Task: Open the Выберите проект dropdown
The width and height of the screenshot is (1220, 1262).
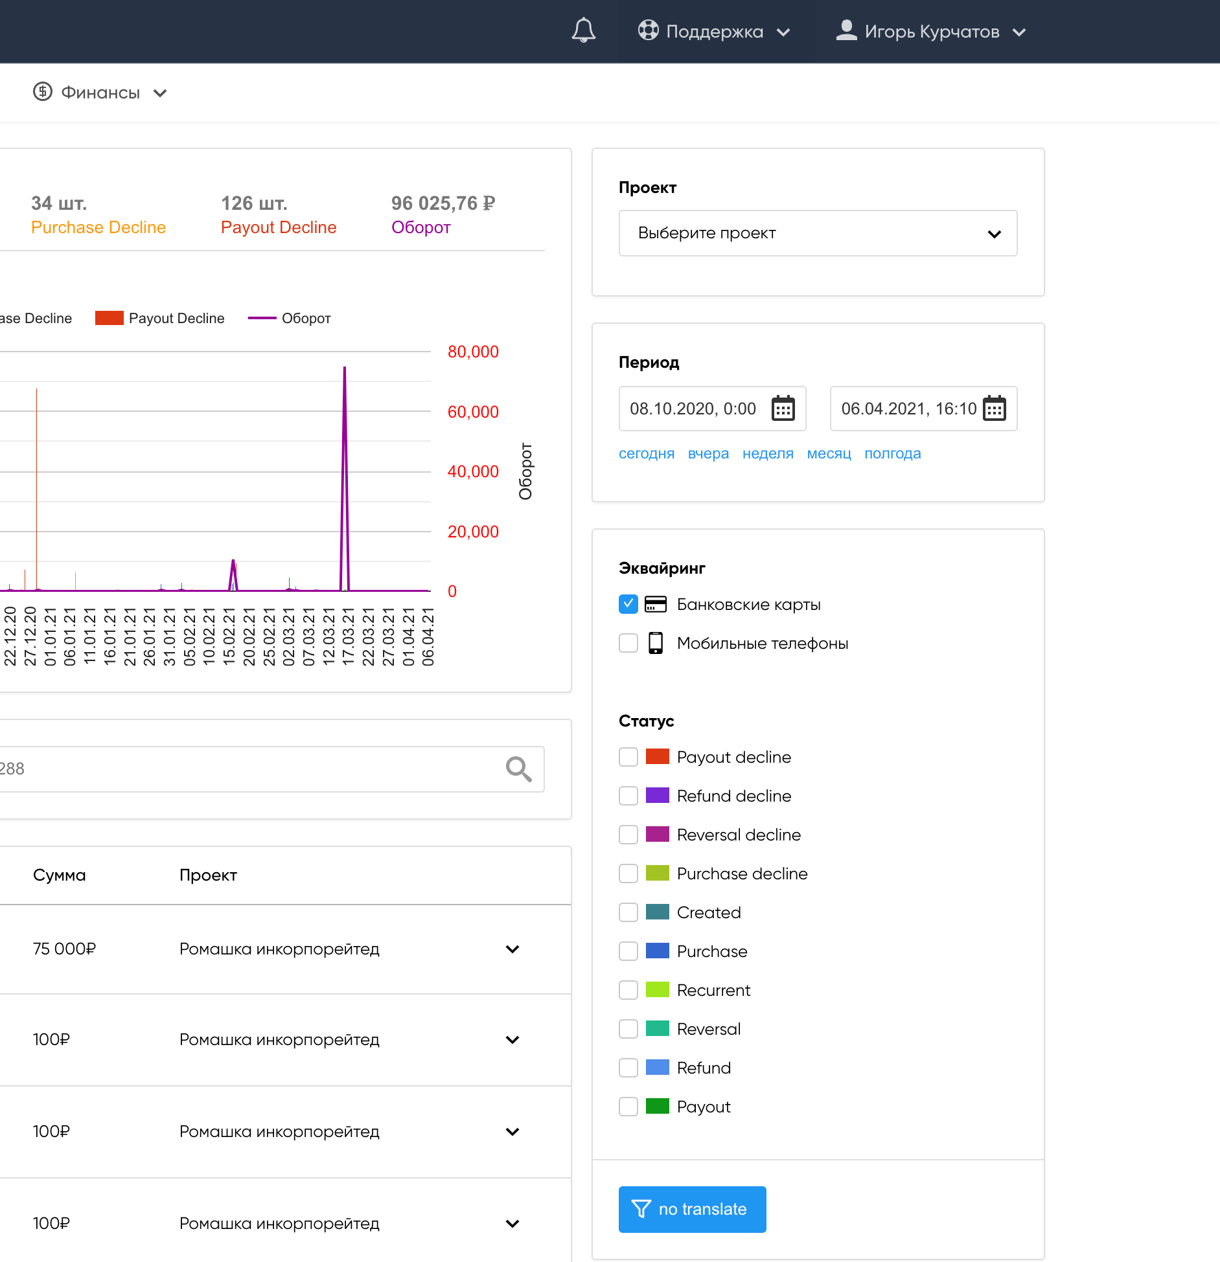Action: (818, 233)
